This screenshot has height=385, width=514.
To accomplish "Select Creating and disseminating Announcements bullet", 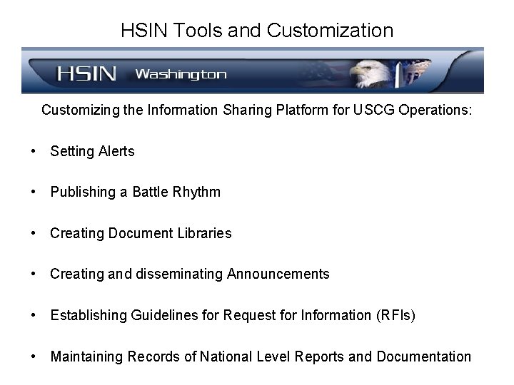I will [190, 274].
